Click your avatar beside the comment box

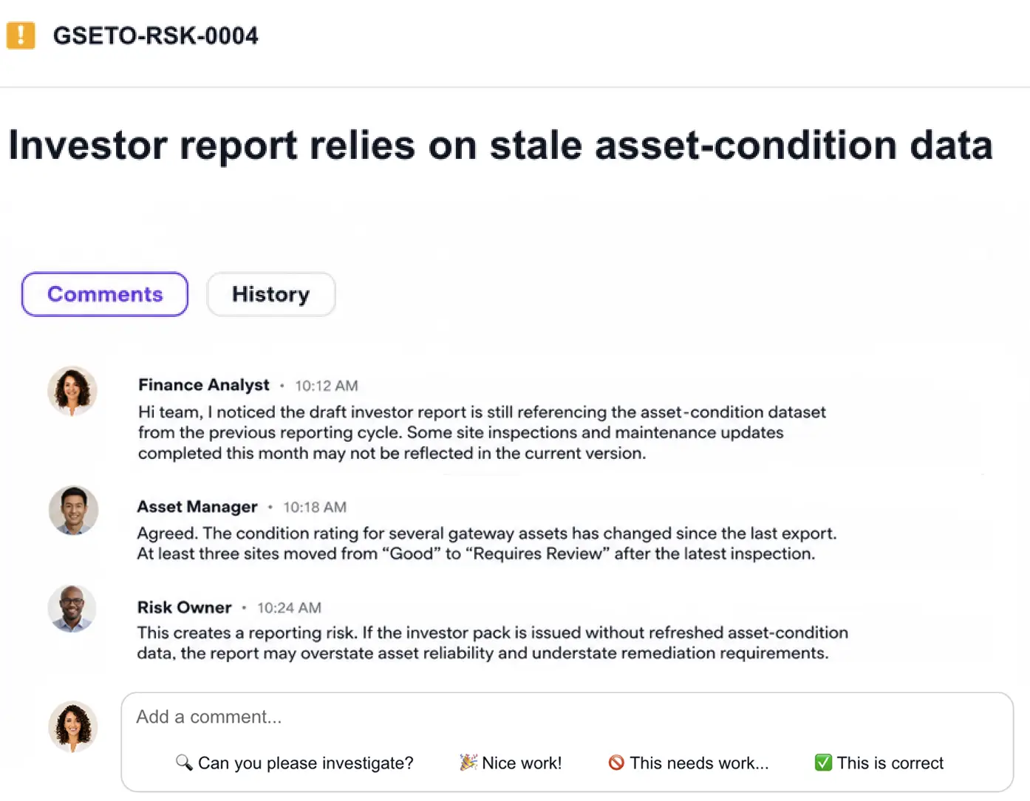tap(73, 726)
